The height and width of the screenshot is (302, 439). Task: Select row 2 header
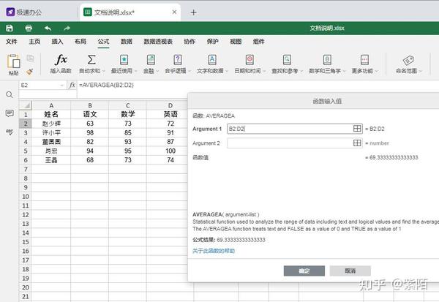click(26, 124)
